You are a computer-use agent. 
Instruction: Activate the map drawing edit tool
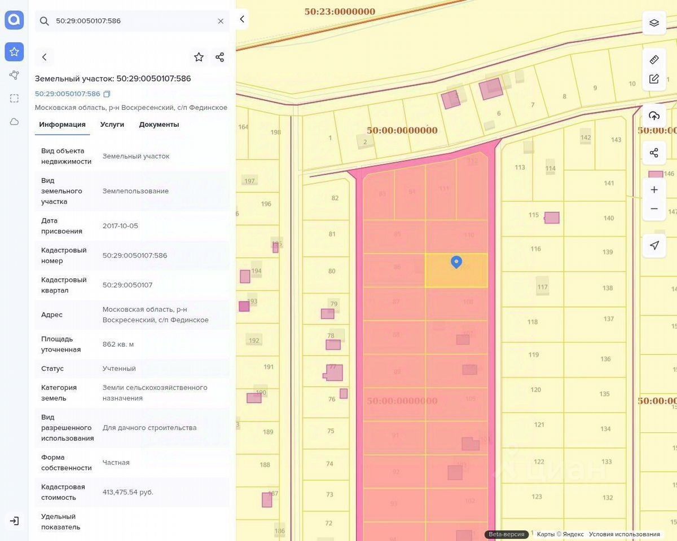(654, 79)
